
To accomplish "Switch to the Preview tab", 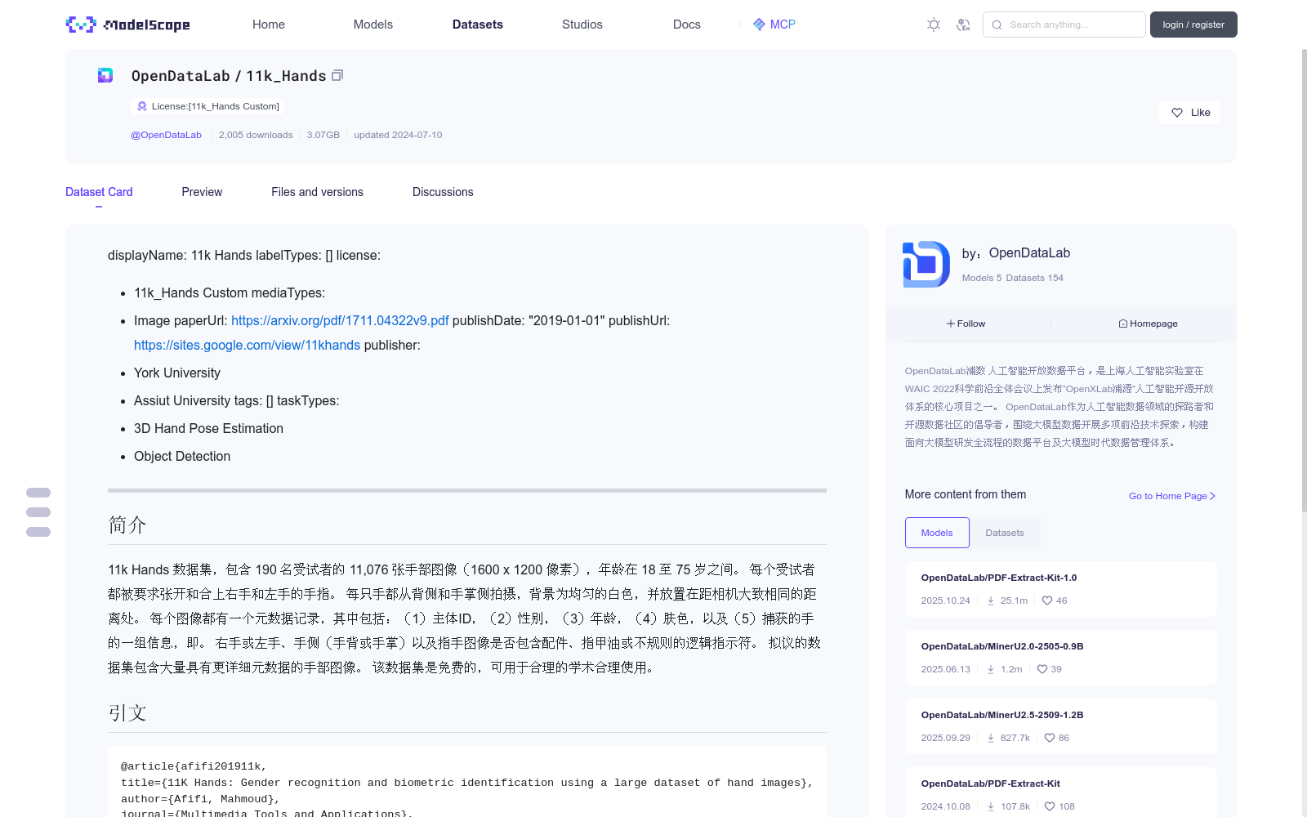I will click(202, 192).
